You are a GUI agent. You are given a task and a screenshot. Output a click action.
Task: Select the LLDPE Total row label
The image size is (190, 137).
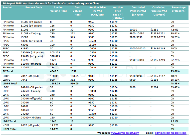point(10,83)
